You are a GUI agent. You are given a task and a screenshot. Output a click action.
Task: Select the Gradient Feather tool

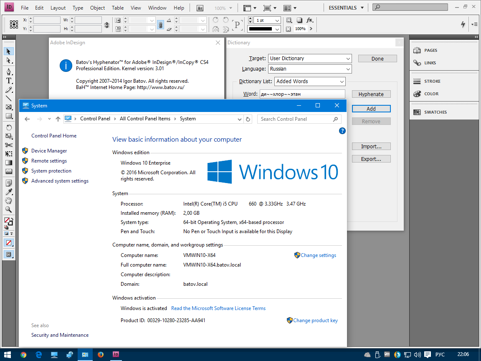(9, 171)
